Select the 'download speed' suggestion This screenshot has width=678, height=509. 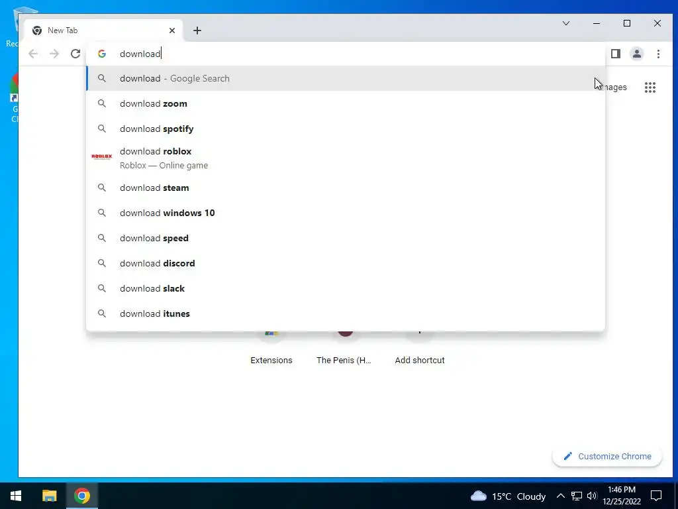346,238
